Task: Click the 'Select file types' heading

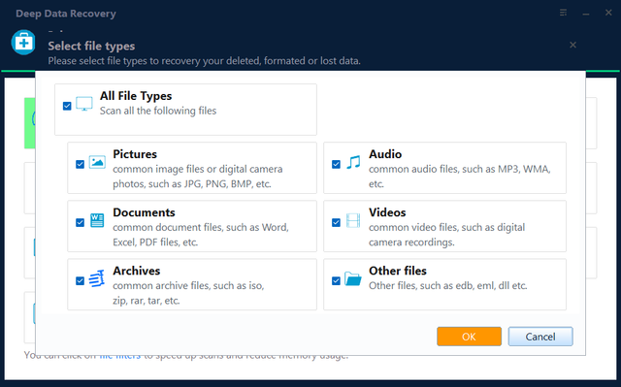Action: click(x=91, y=46)
